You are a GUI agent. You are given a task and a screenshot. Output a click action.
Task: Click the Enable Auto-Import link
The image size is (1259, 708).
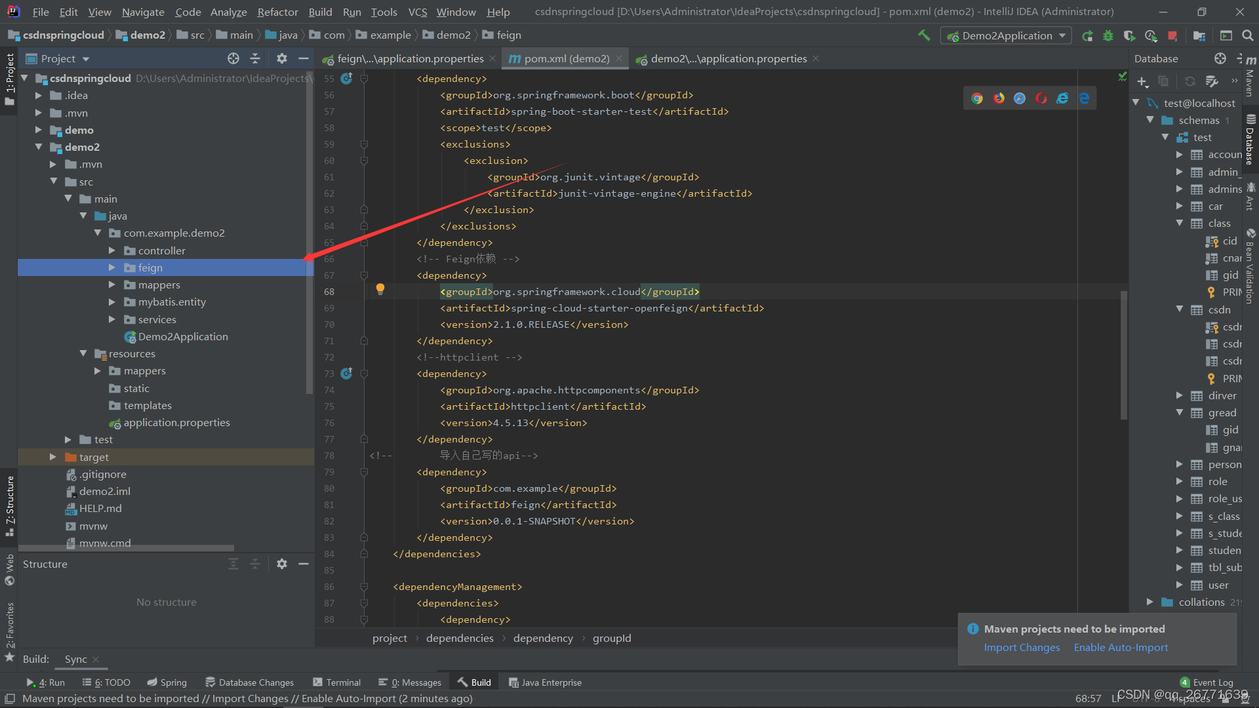click(1121, 647)
